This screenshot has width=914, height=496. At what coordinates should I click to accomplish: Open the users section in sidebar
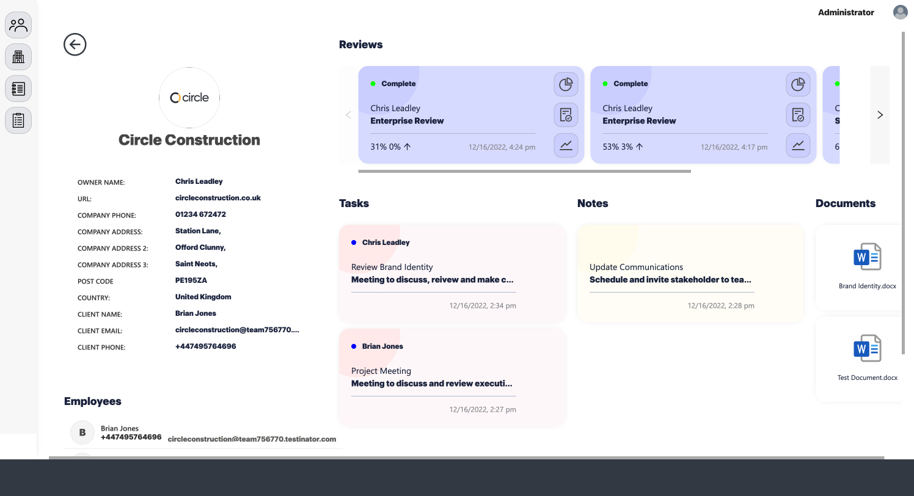coord(18,25)
